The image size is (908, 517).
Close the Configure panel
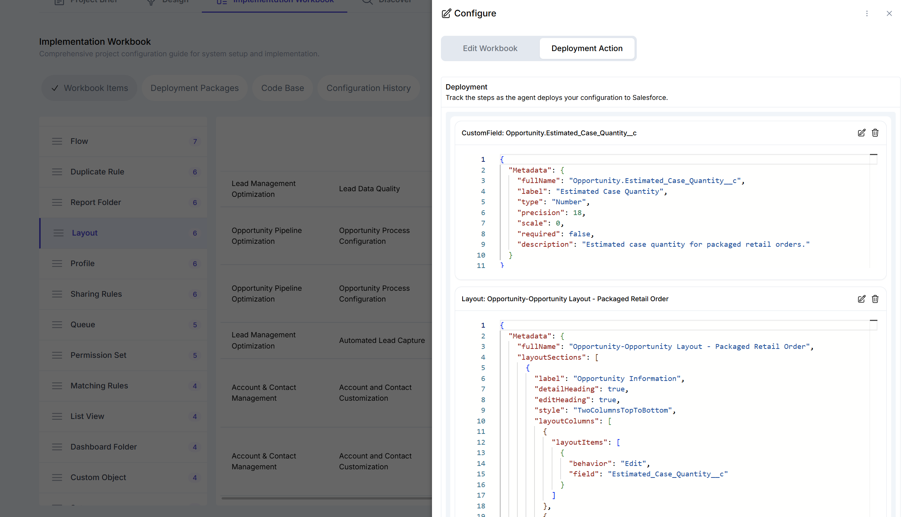[x=889, y=13]
